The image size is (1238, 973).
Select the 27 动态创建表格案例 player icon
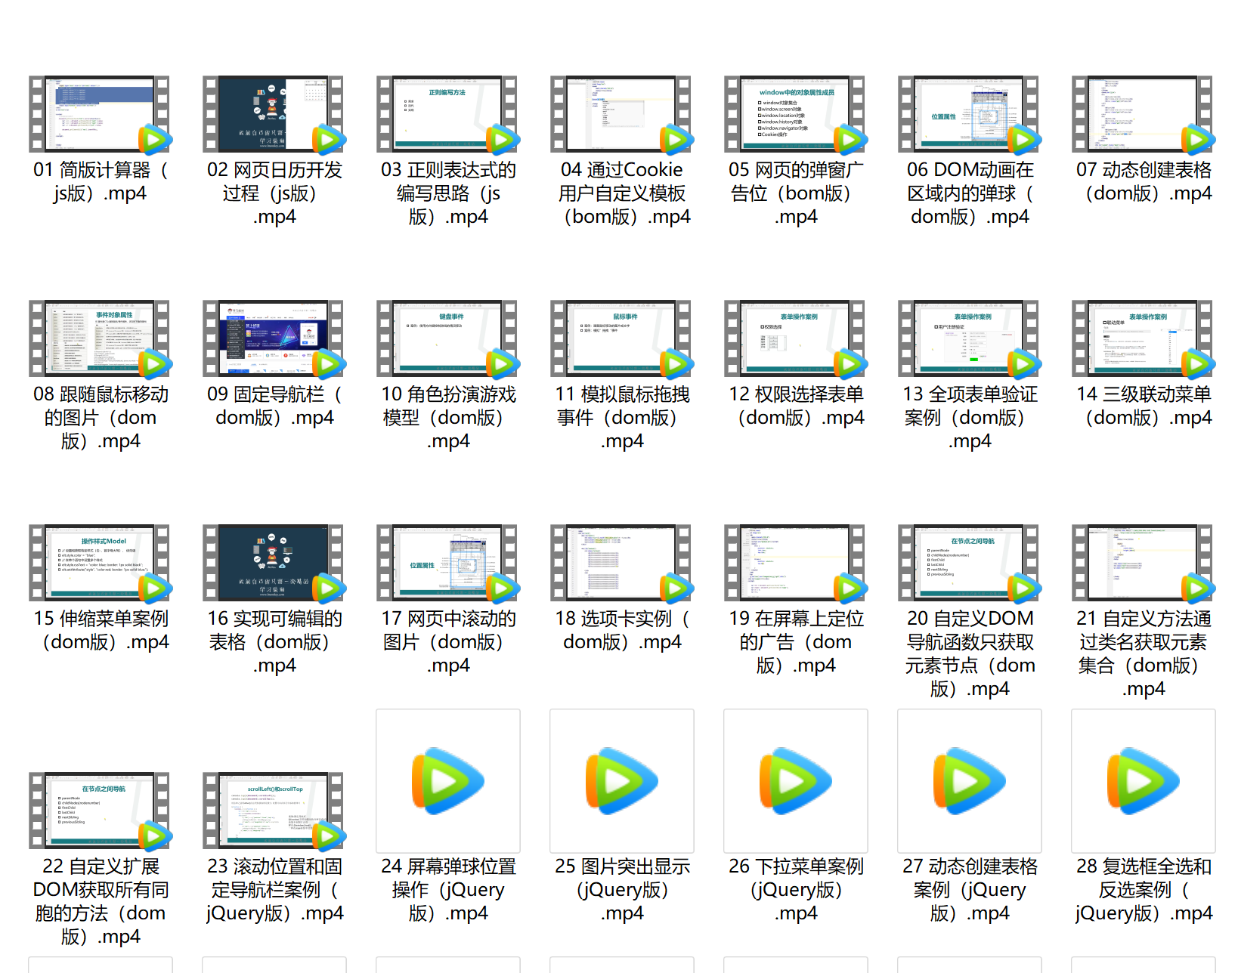pyautogui.click(x=969, y=780)
